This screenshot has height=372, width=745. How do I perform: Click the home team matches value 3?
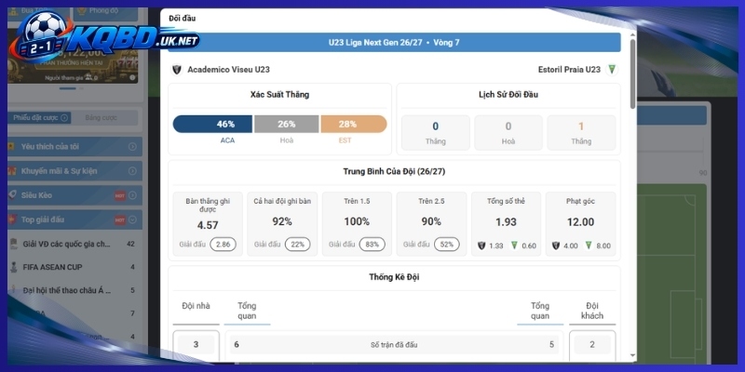pos(196,344)
